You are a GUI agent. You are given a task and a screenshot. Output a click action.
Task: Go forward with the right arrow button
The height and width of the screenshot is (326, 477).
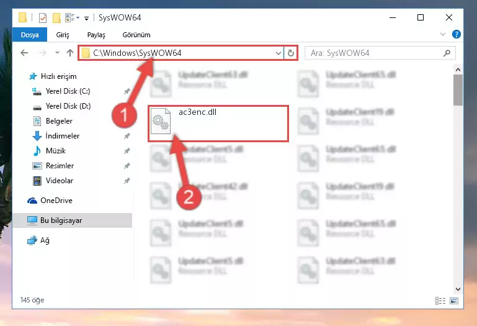43,53
